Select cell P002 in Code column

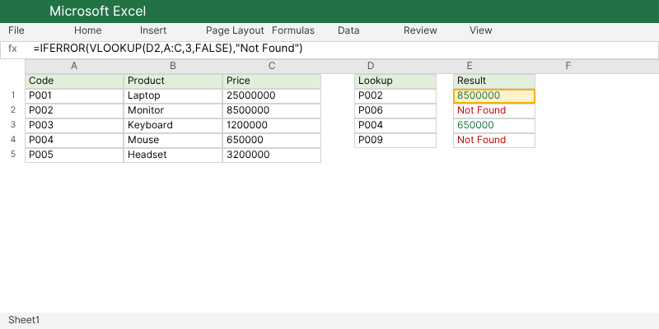(x=74, y=111)
